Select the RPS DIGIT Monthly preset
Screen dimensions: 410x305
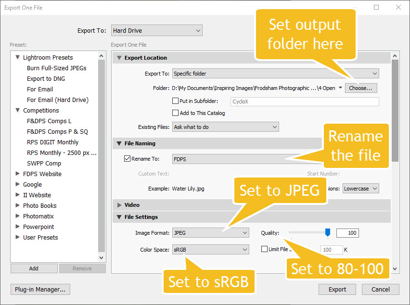pos(52,142)
